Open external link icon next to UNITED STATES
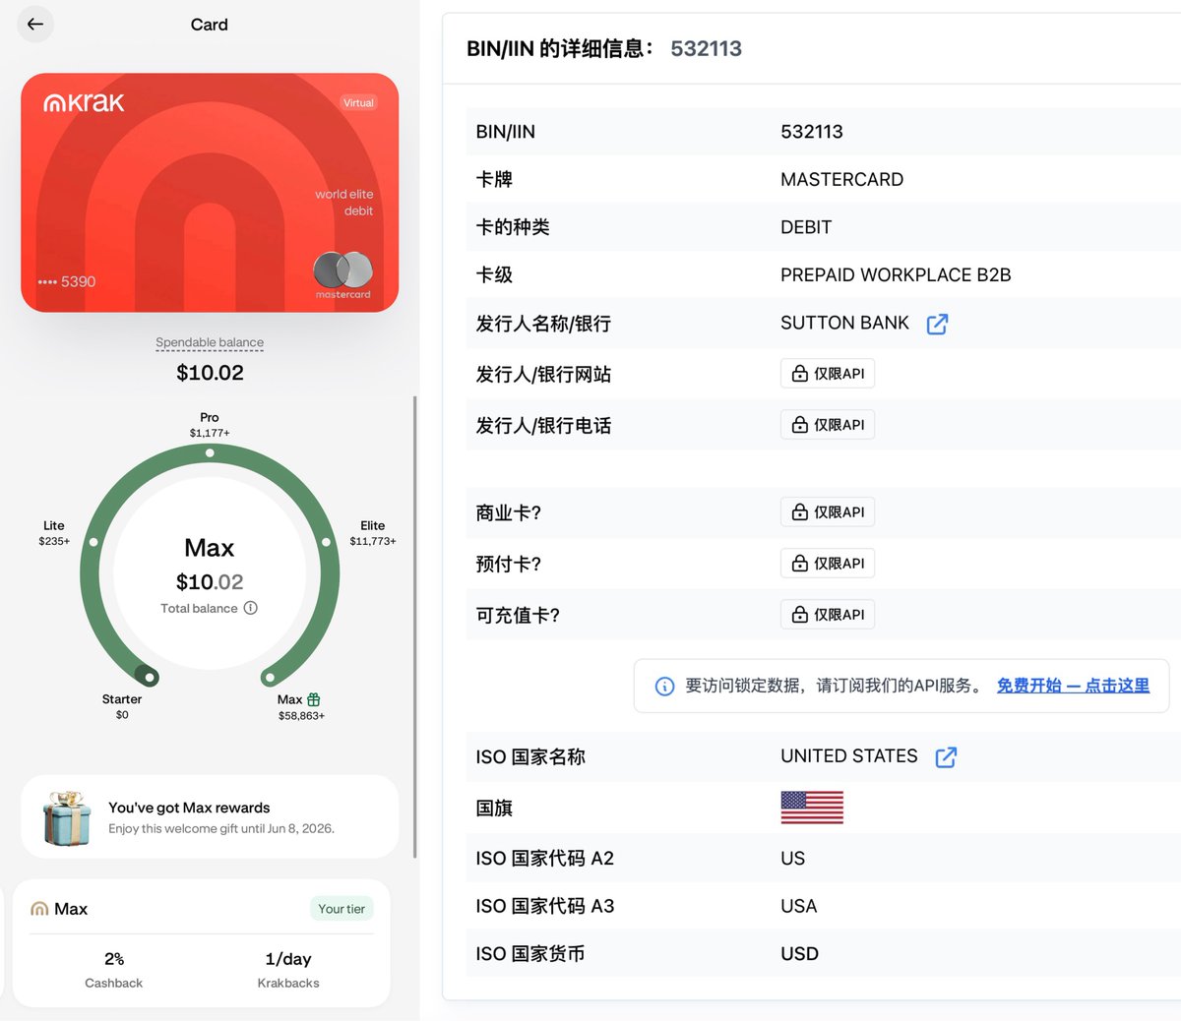 point(946,756)
